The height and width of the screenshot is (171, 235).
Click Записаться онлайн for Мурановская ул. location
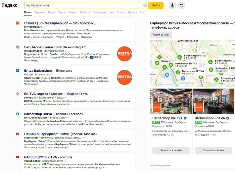click(171, 150)
